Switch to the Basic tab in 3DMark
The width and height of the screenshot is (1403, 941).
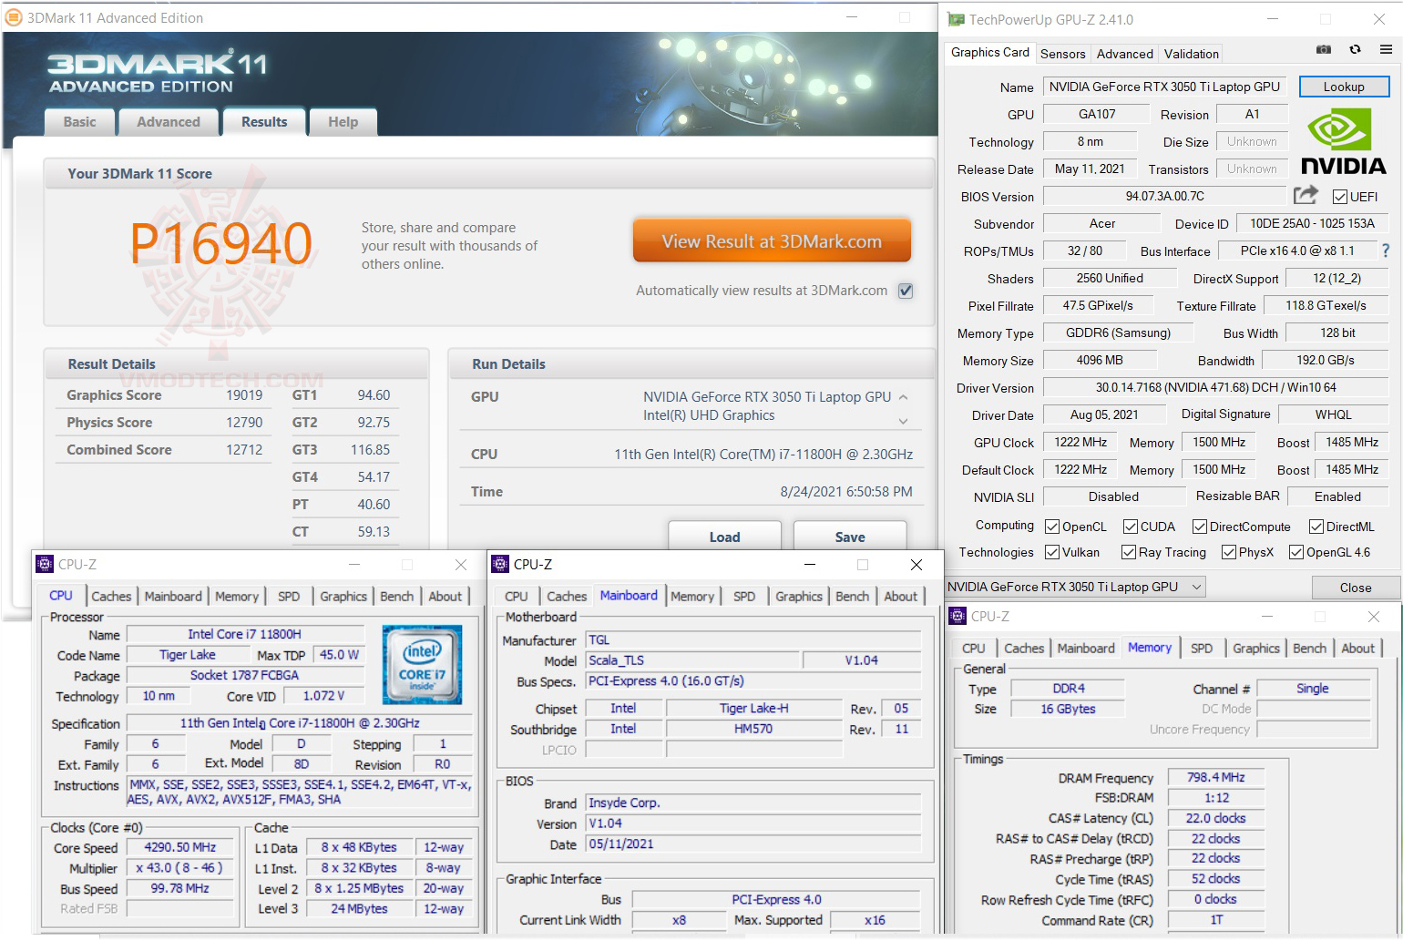tap(79, 122)
